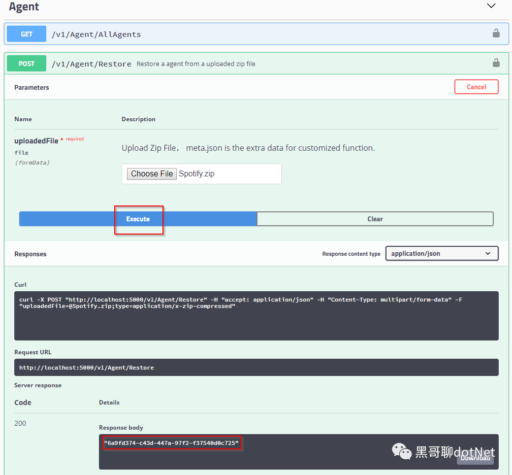Image resolution: width=512 pixels, height=475 pixels.
Task: Download the response body
Action: pos(475,458)
